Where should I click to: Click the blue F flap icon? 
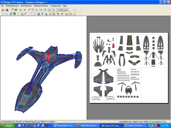point(26,14)
